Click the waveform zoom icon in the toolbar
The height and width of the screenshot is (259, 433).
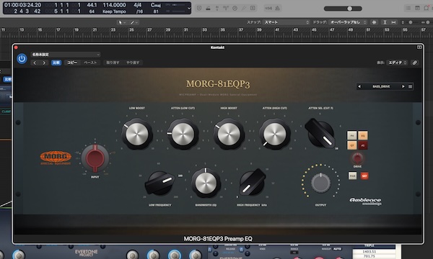pyautogui.click(x=374, y=22)
